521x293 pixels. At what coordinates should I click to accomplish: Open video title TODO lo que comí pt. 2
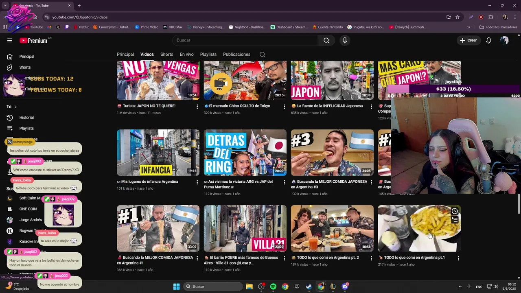pyautogui.click(x=328, y=258)
